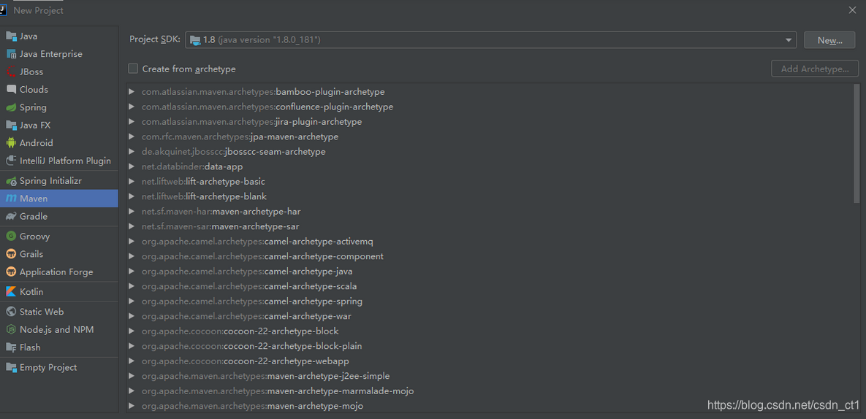Select camel-archetype-java row

point(490,272)
